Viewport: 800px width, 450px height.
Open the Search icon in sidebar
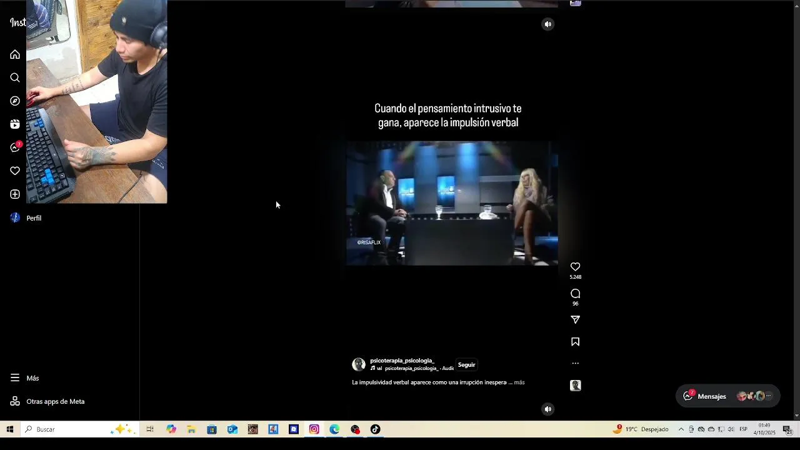coord(15,77)
